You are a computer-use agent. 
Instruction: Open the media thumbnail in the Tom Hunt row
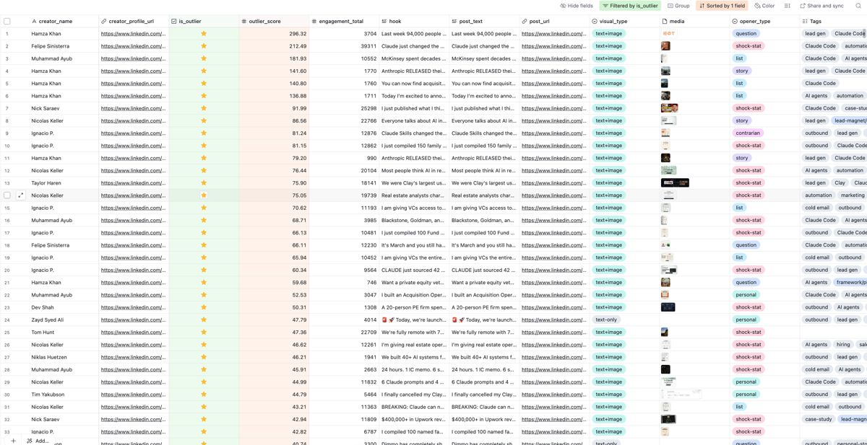click(x=665, y=332)
